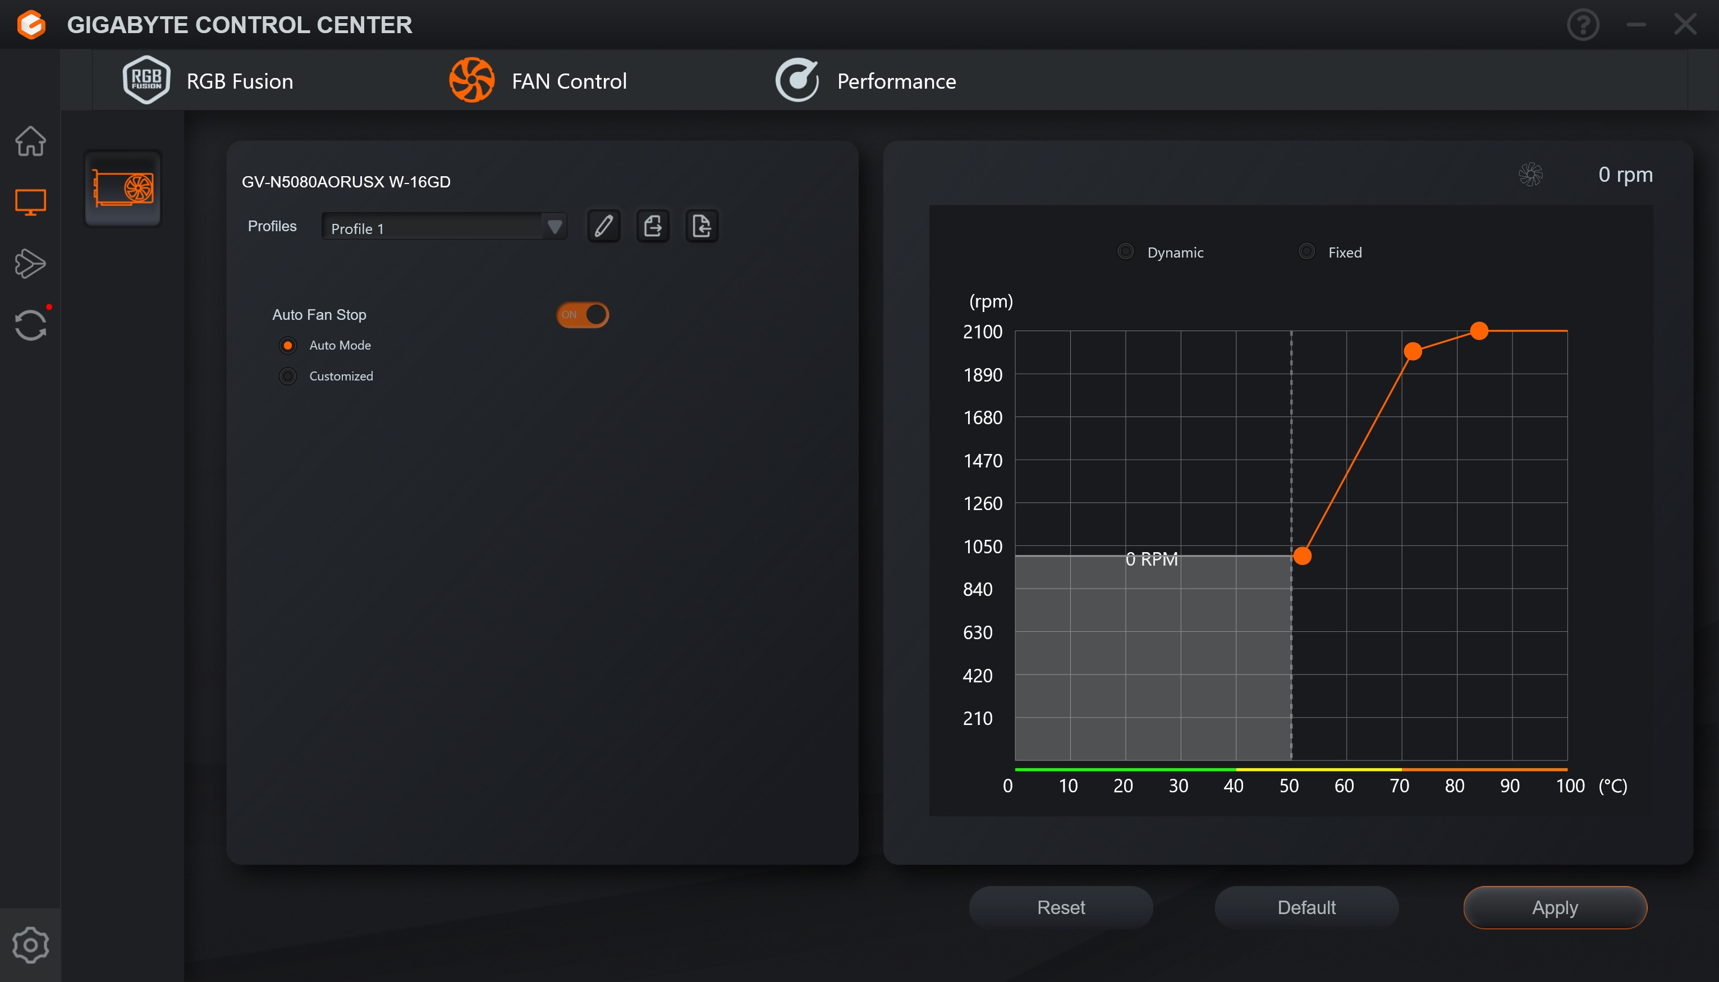Screen dimensions: 1719x982
Task: Click the FAN Control fan icon
Action: point(471,80)
